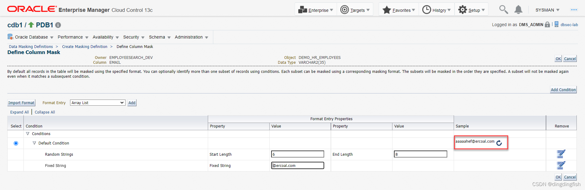Click the Oracle logo
The height and width of the screenshot is (190, 585).
point(32,9)
